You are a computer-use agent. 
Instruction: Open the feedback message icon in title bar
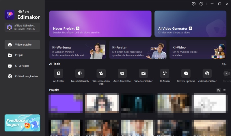point(194,4)
